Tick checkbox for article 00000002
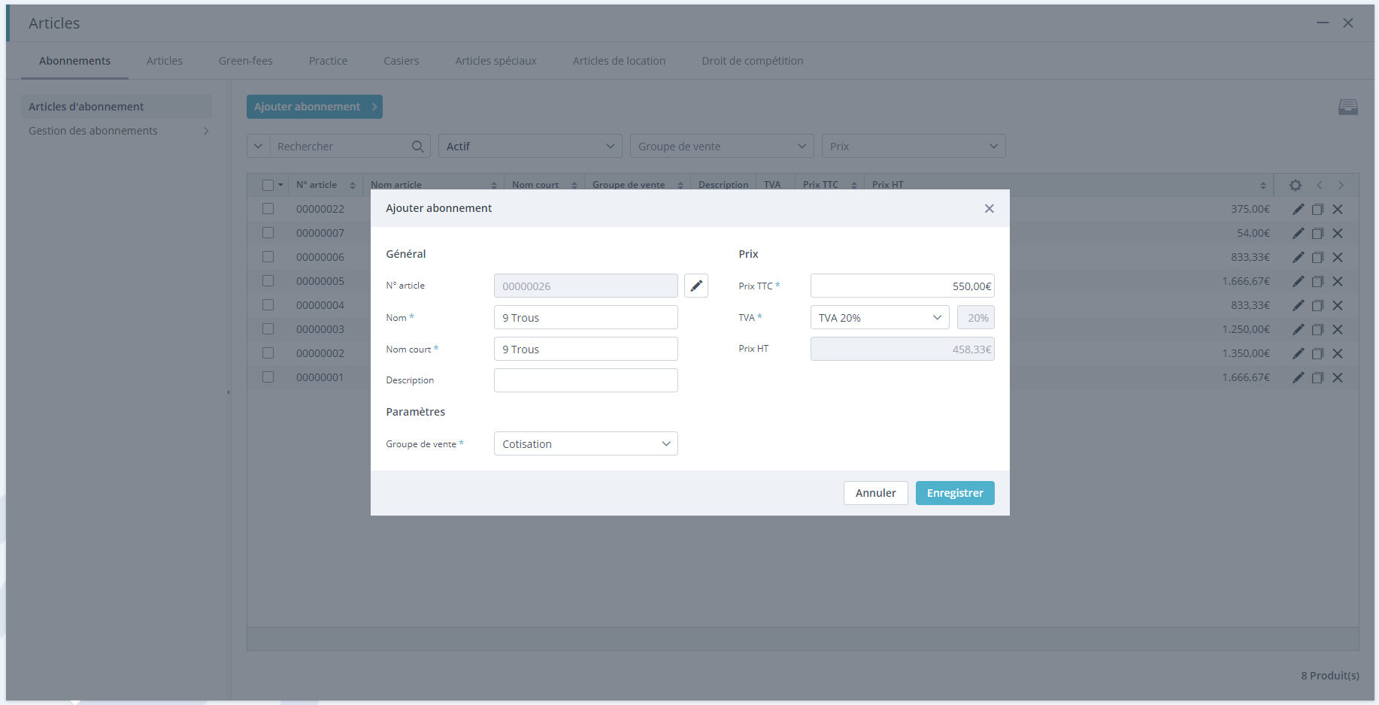 (268, 353)
